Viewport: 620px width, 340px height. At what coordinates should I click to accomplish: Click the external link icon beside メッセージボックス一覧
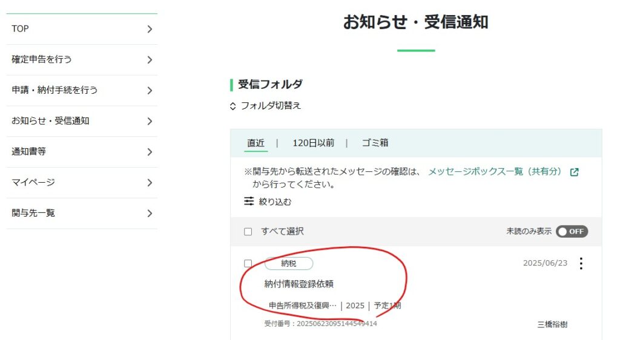pos(575,172)
